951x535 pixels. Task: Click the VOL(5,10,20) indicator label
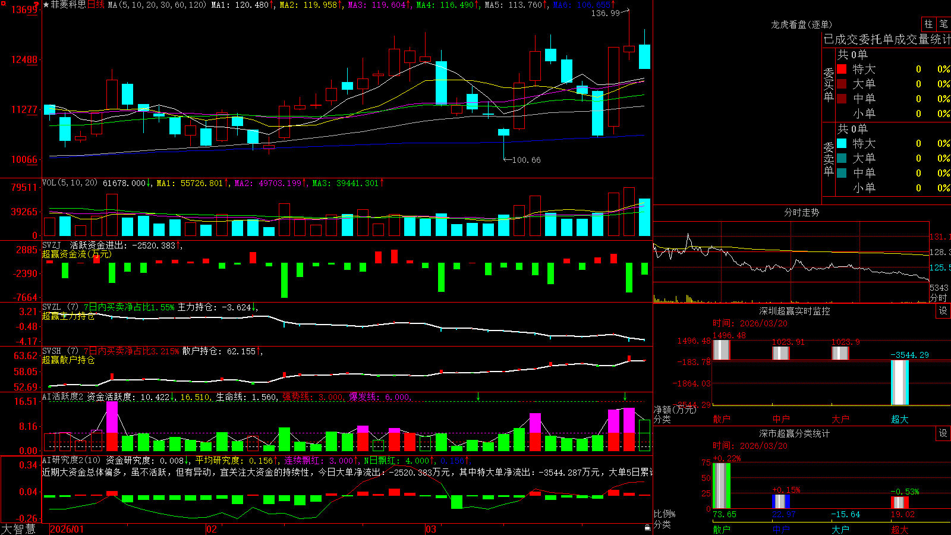point(70,183)
